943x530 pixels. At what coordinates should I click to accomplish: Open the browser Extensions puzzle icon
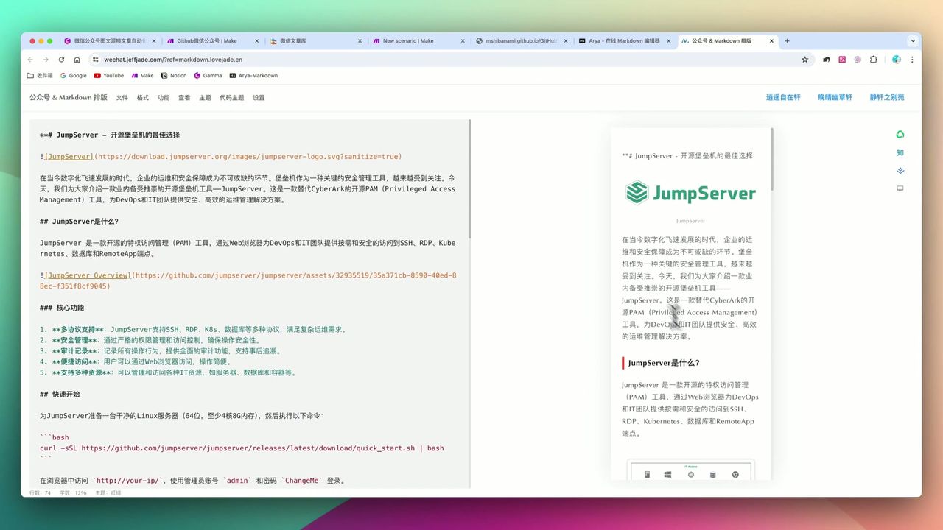pyautogui.click(x=874, y=60)
